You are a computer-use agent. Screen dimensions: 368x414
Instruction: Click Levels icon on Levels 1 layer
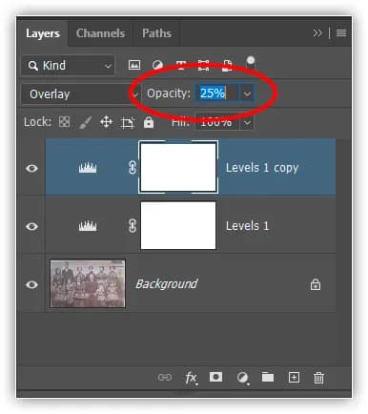click(88, 226)
